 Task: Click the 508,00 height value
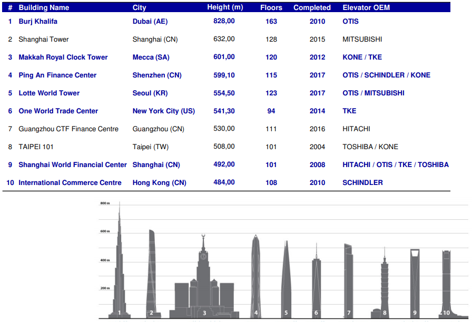[x=224, y=147]
